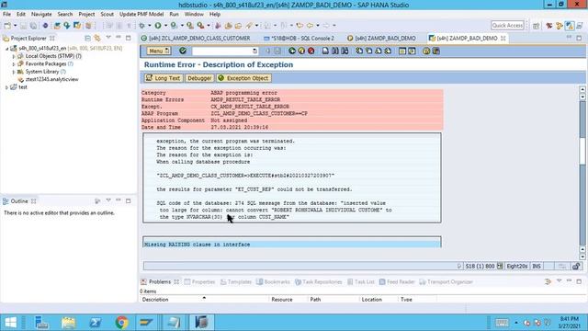Click the Find Next binoculars icon
588x331 pixels.
point(345,51)
